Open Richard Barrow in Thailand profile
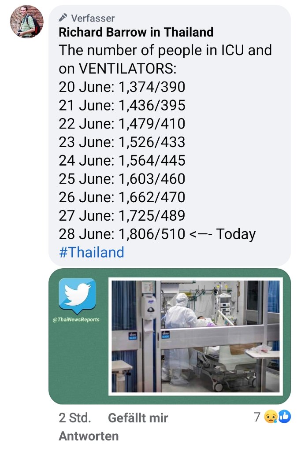This screenshot has height=451, width=301. coord(136,32)
